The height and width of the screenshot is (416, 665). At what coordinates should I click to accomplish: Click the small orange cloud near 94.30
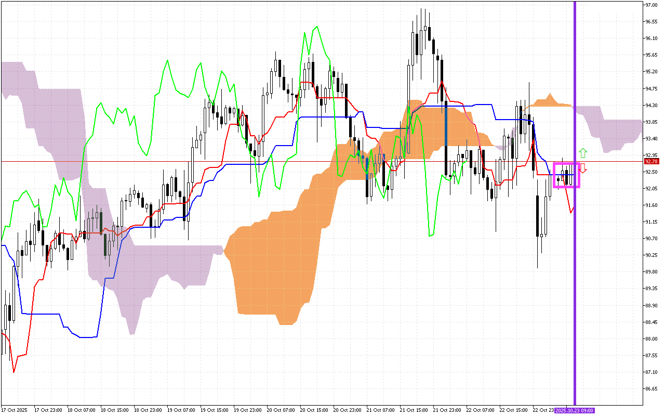point(549,101)
